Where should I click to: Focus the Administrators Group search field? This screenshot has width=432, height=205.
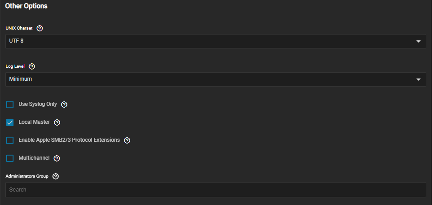pos(216,190)
